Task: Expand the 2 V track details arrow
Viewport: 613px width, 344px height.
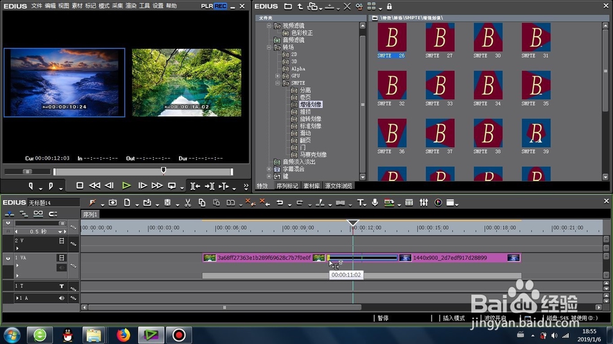Action: (17, 249)
